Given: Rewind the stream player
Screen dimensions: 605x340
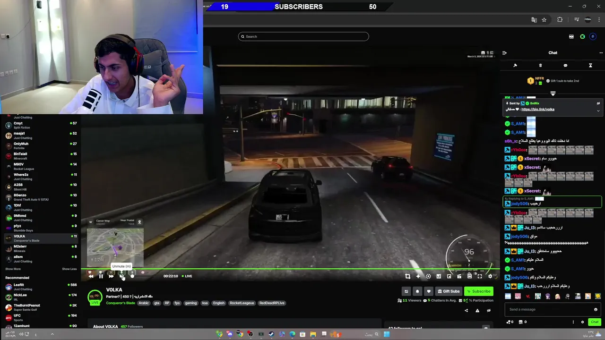Looking at the screenshot, I should tap(91, 276).
